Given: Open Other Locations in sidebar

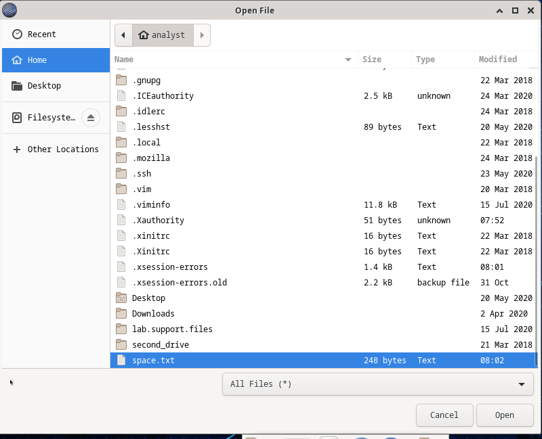Looking at the screenshot, I should pos(56,149).
